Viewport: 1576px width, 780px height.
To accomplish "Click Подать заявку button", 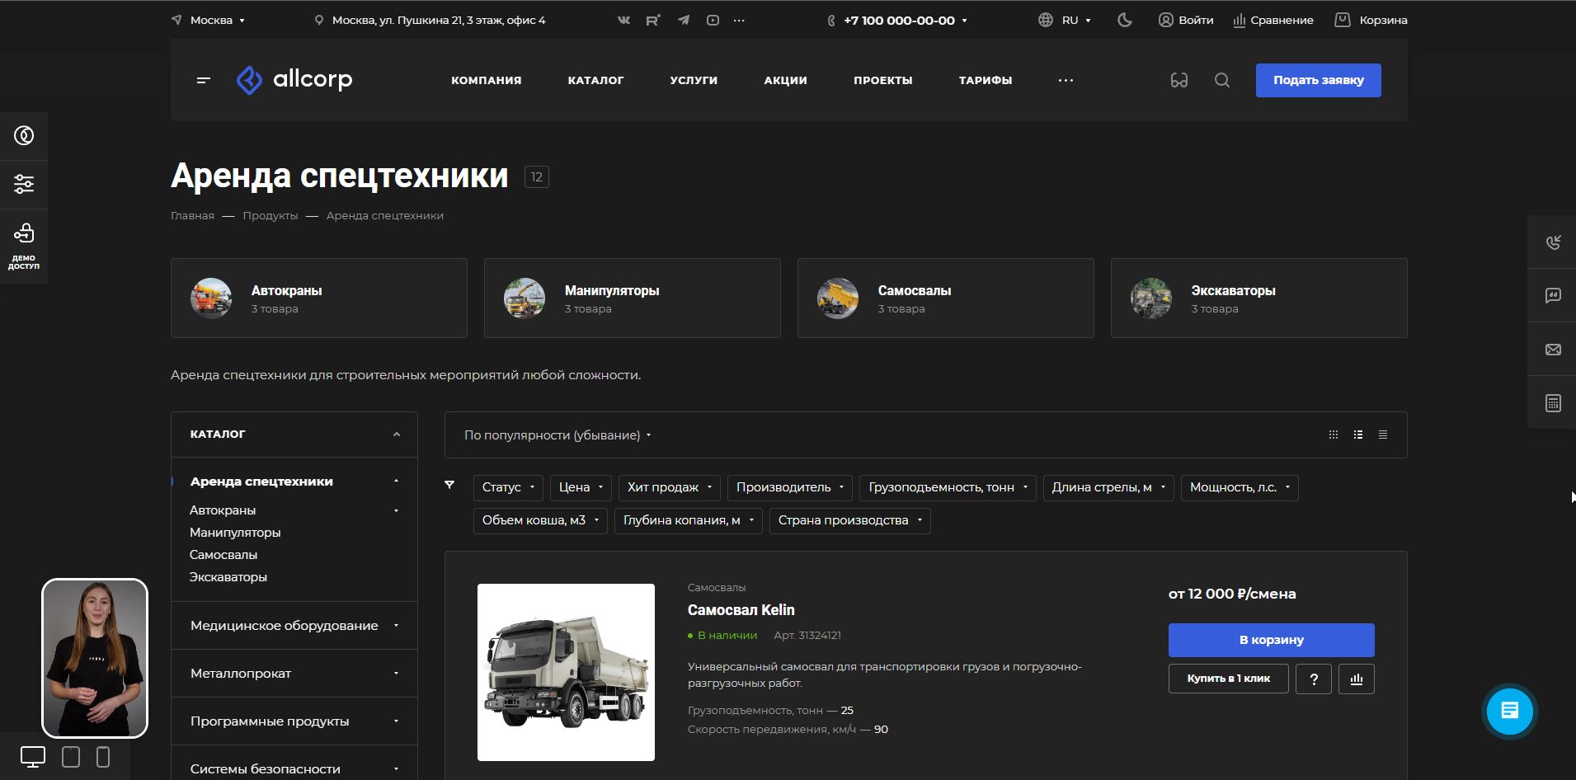I will 1318,80.
